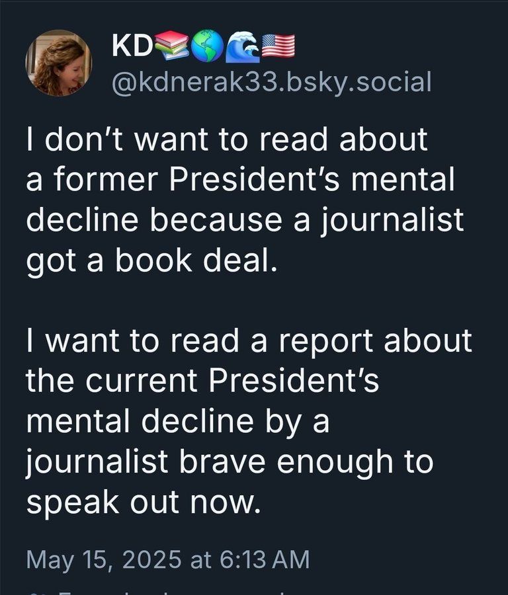Click the 6:13 AM time text

click(x=265, y=559)
